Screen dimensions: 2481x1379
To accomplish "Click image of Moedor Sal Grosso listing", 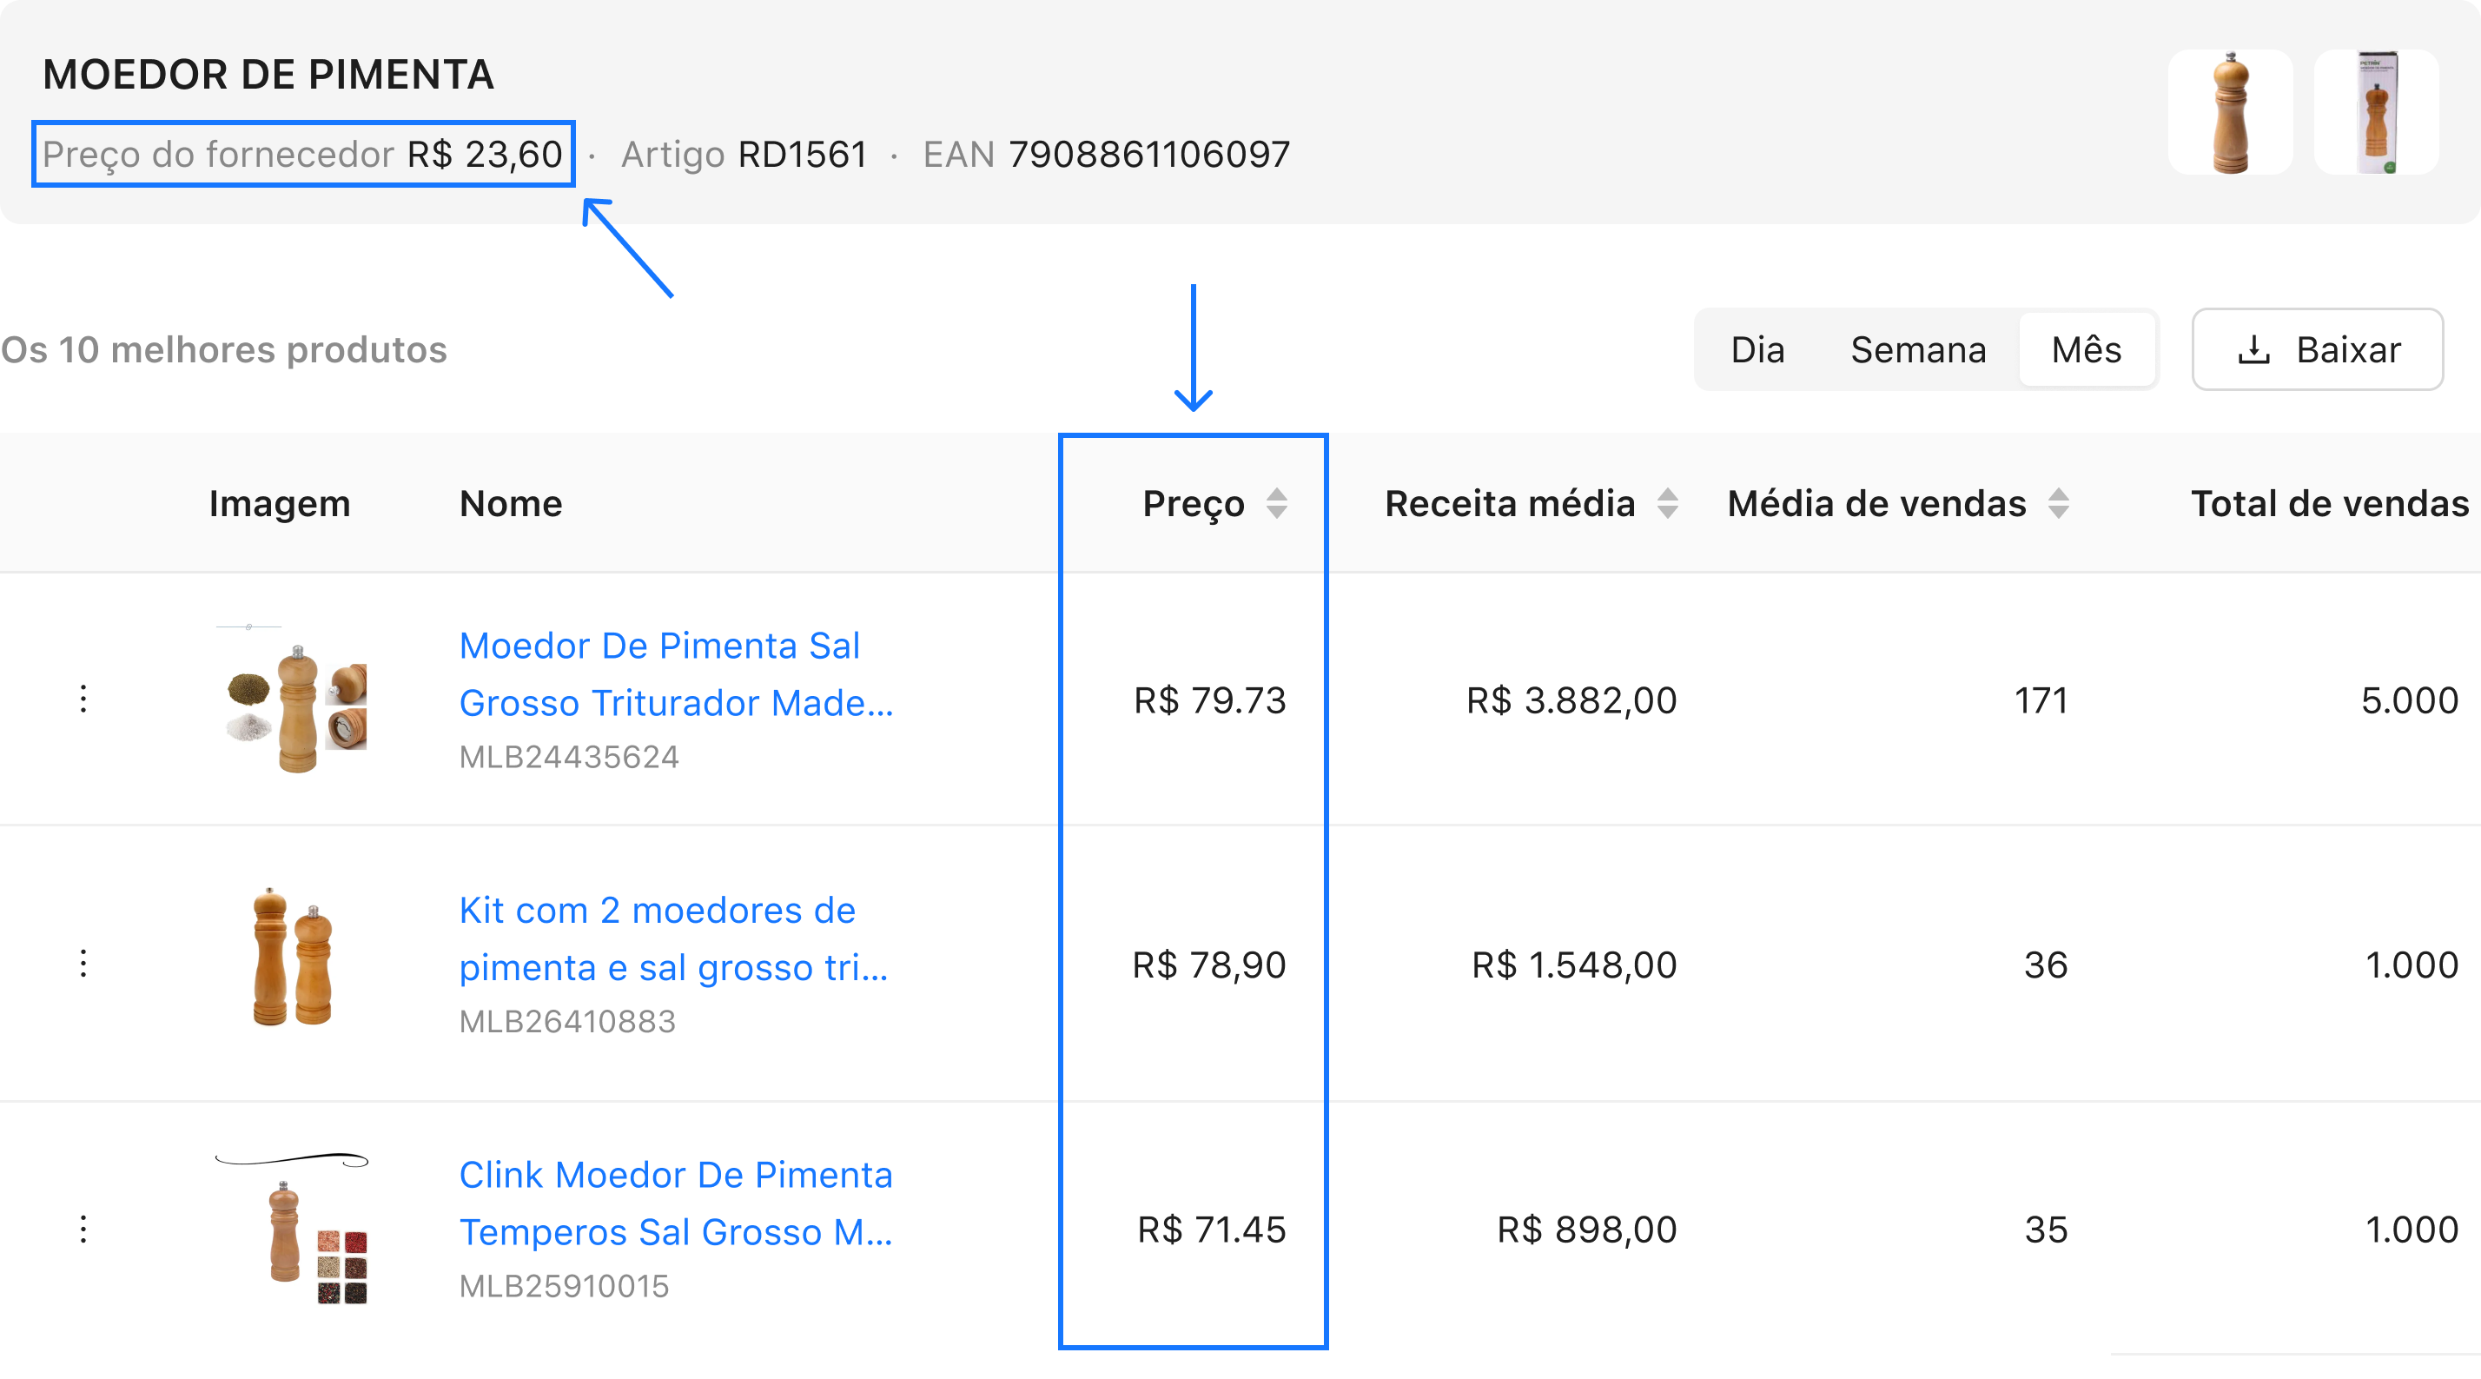I will [x=295, y=699].
